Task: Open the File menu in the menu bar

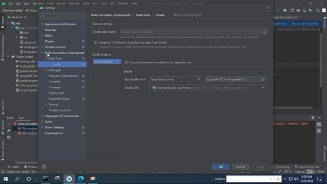Action: [10, 4]
